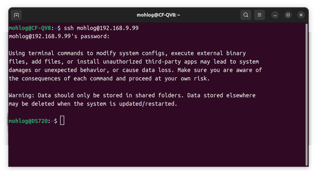317x178 pixels.
Task: Click the 'Warning: Data should only' line
Action: (x=132, y=95)
